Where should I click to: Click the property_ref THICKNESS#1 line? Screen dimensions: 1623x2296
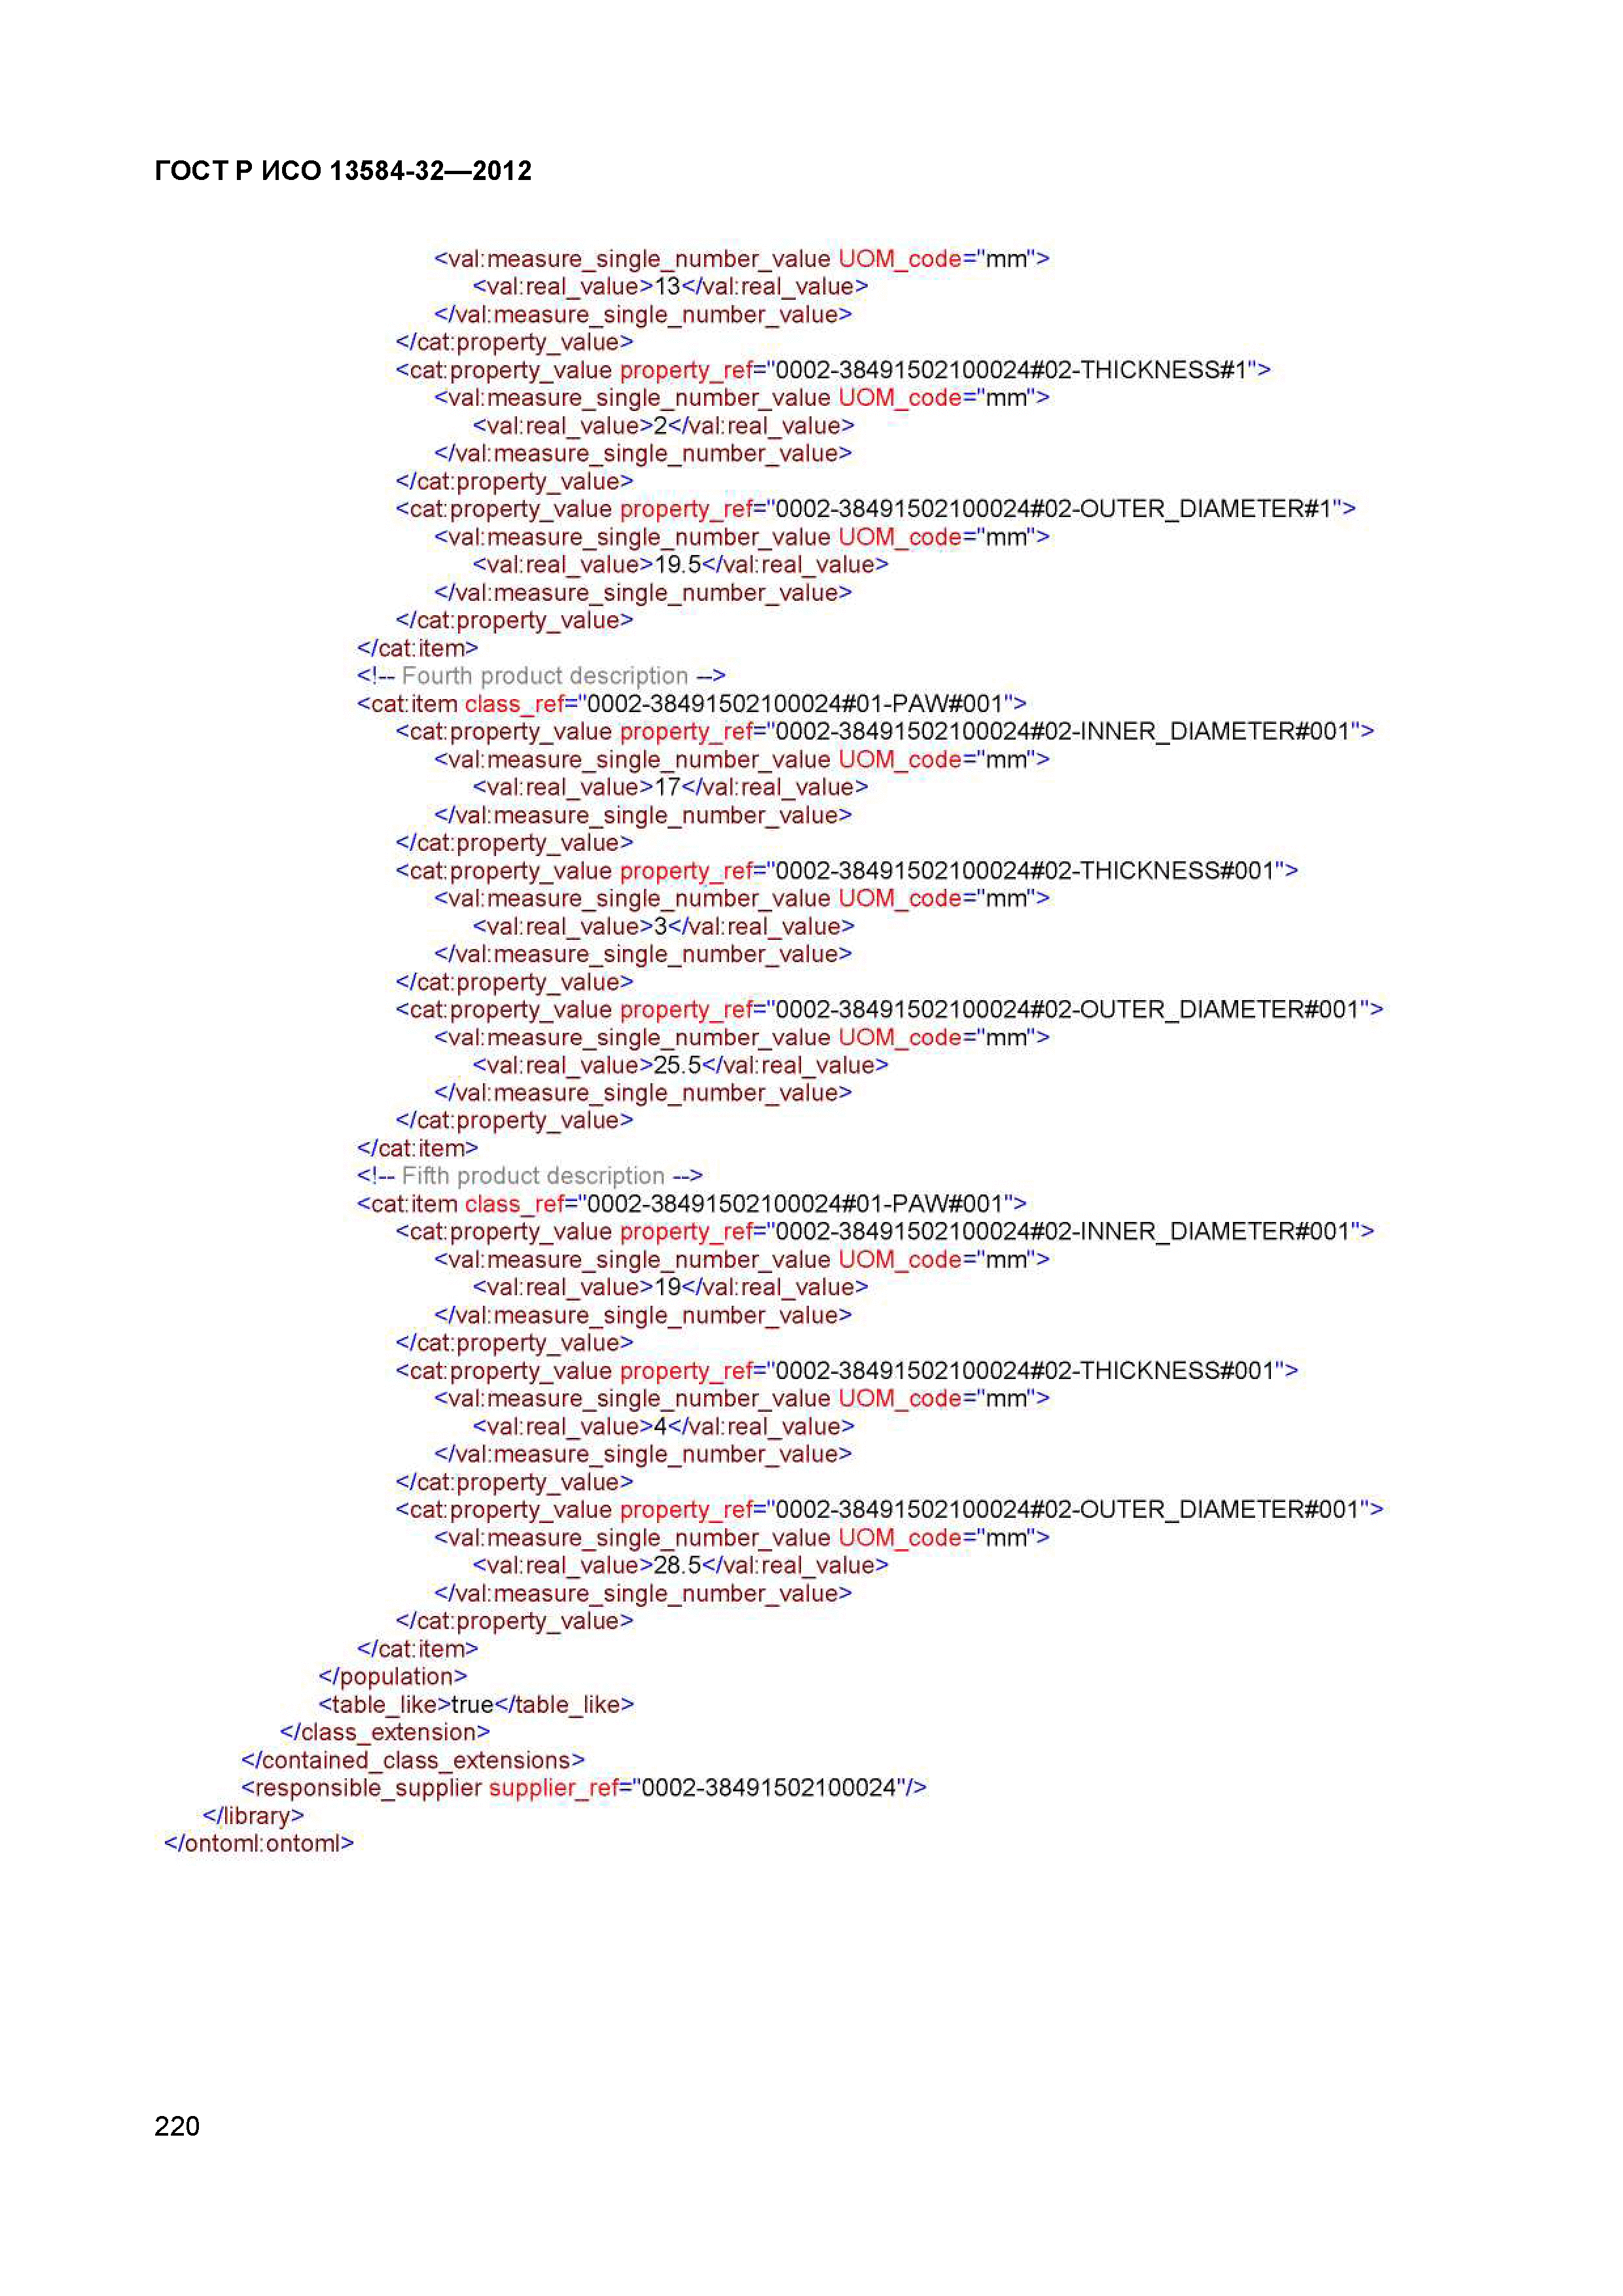click(833, 371)
